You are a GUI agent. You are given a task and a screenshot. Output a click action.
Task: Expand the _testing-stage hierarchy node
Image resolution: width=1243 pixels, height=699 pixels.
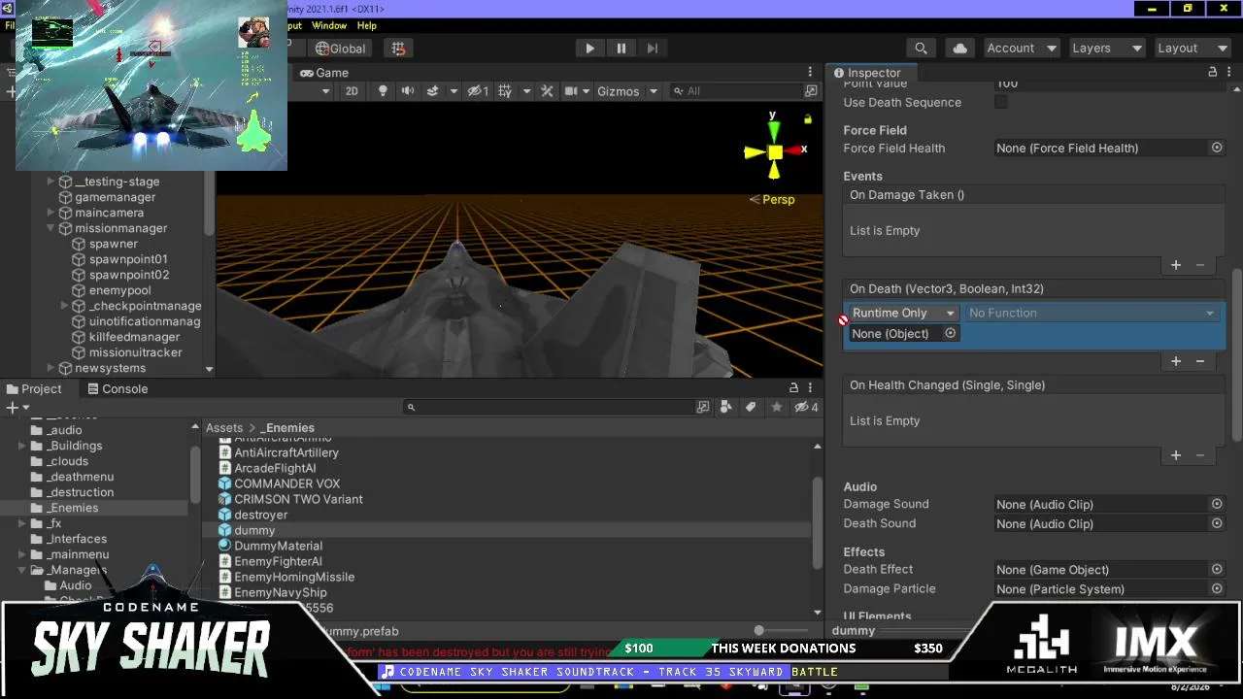pyautogui.click(x=50, y=182)
